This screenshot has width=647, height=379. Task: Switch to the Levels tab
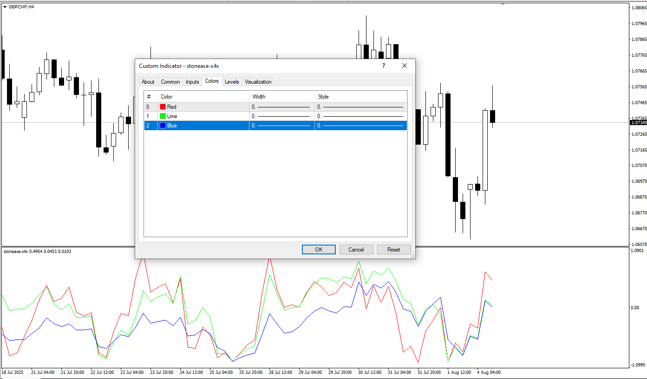coord(232,82)
